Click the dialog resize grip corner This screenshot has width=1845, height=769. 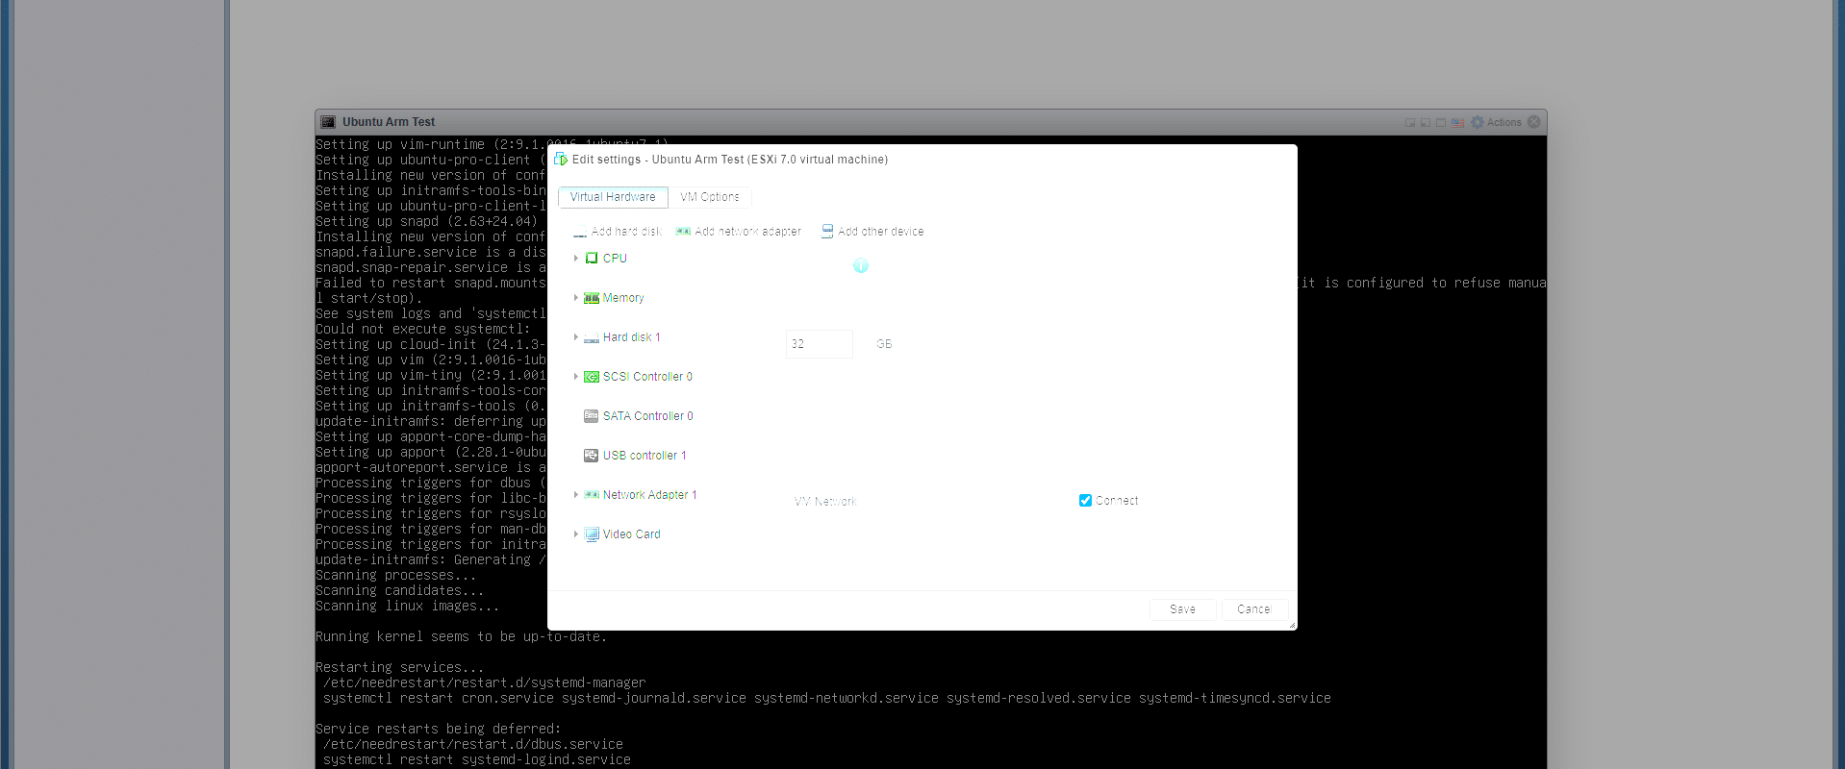(1292, 626)
